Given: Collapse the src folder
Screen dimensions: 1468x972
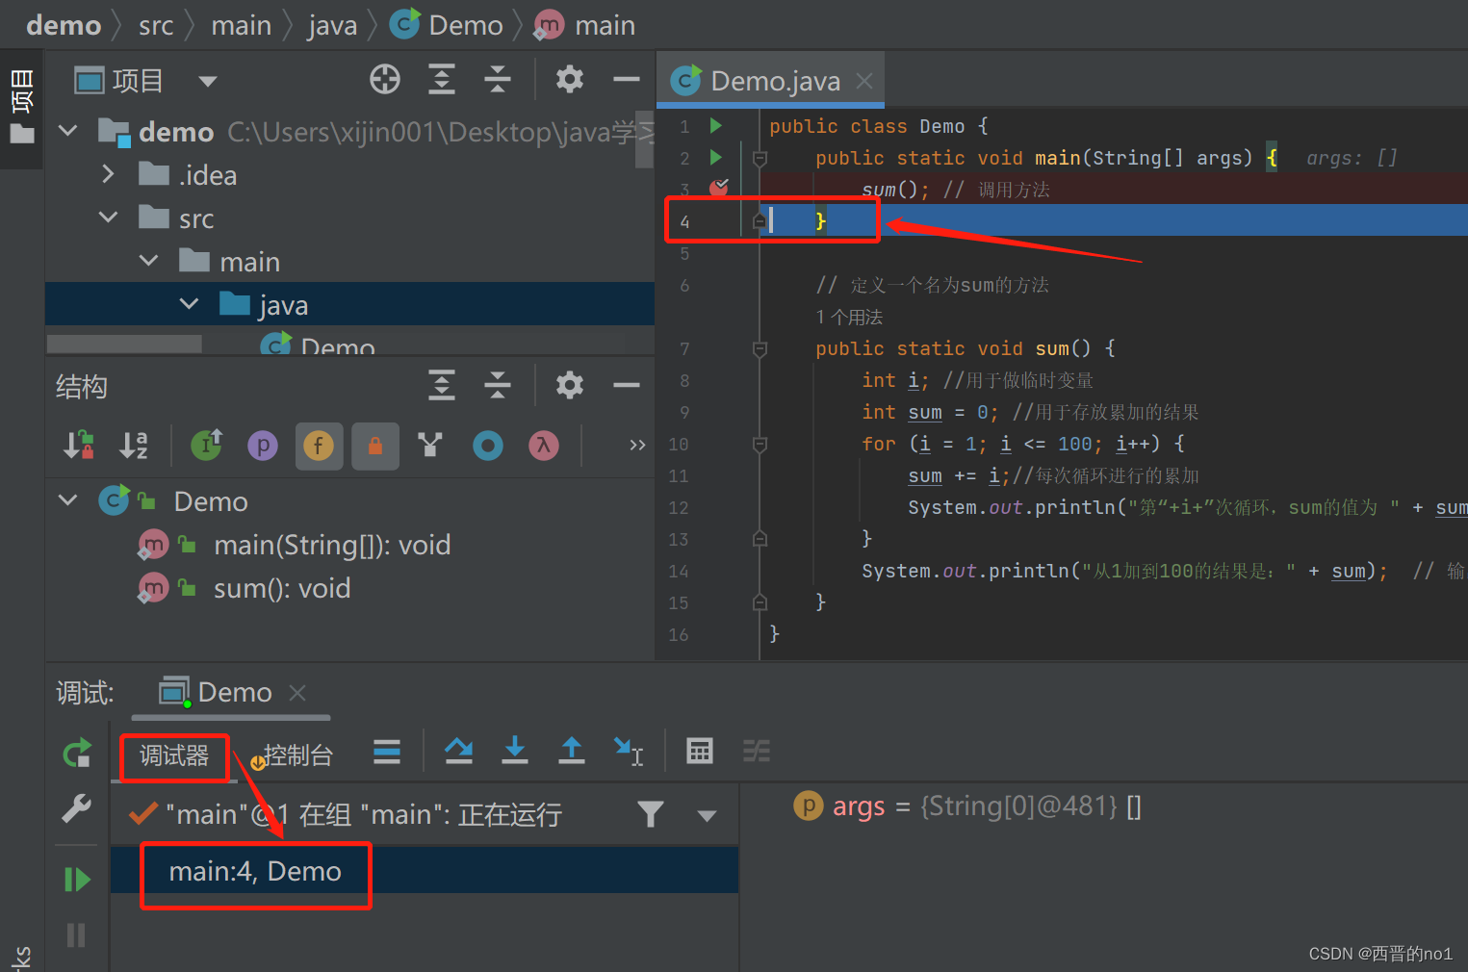Looking at the screenshot, I should [x=108, y=217].
